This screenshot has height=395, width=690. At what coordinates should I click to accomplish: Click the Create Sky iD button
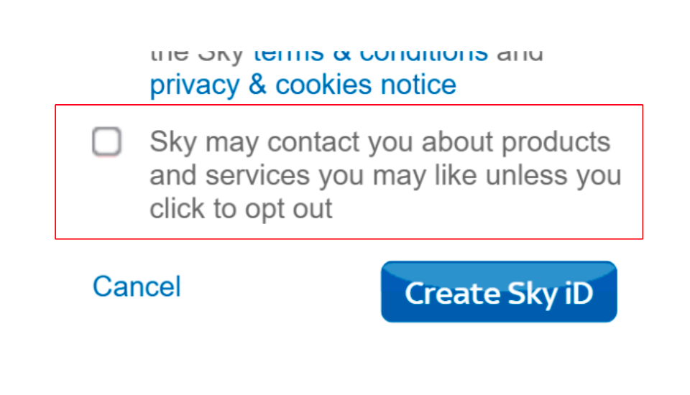[499, 292]
